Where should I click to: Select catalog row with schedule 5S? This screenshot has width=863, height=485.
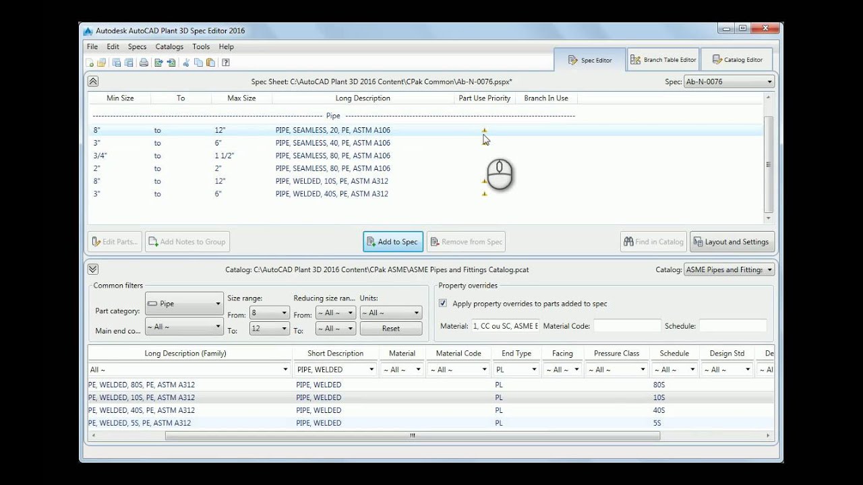[430, 423]
